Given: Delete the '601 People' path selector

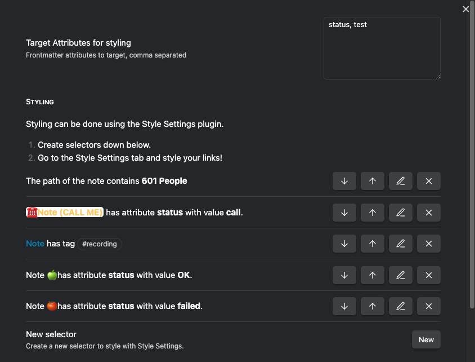Looking at the screenshot, I should coord(429,181).
